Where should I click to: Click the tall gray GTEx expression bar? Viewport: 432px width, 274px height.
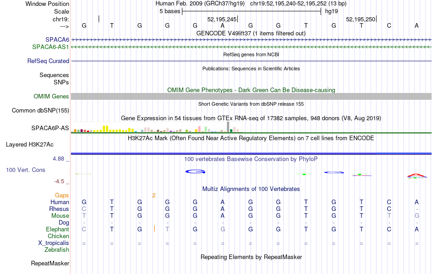pos(228,127)
